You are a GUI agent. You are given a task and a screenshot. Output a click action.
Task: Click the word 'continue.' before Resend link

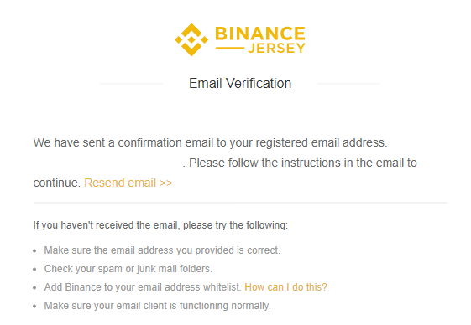57,183
